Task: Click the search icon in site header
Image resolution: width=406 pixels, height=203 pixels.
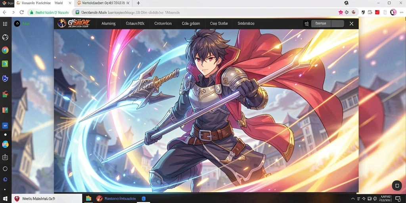Action: 306,23
